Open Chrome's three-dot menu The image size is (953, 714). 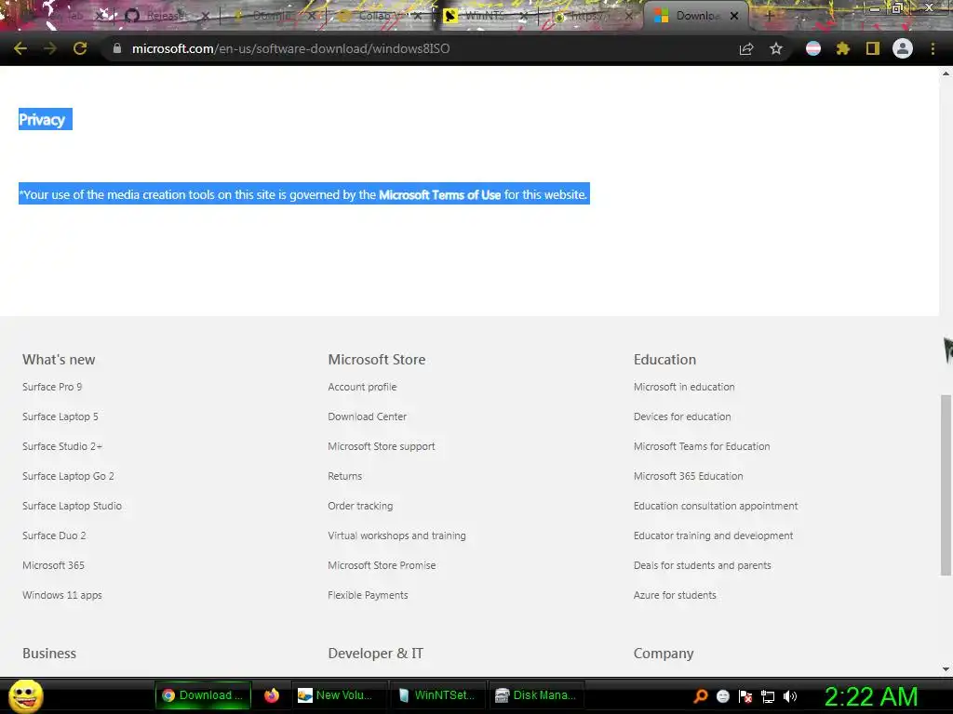pyautogui.click(x=933, y=48)
